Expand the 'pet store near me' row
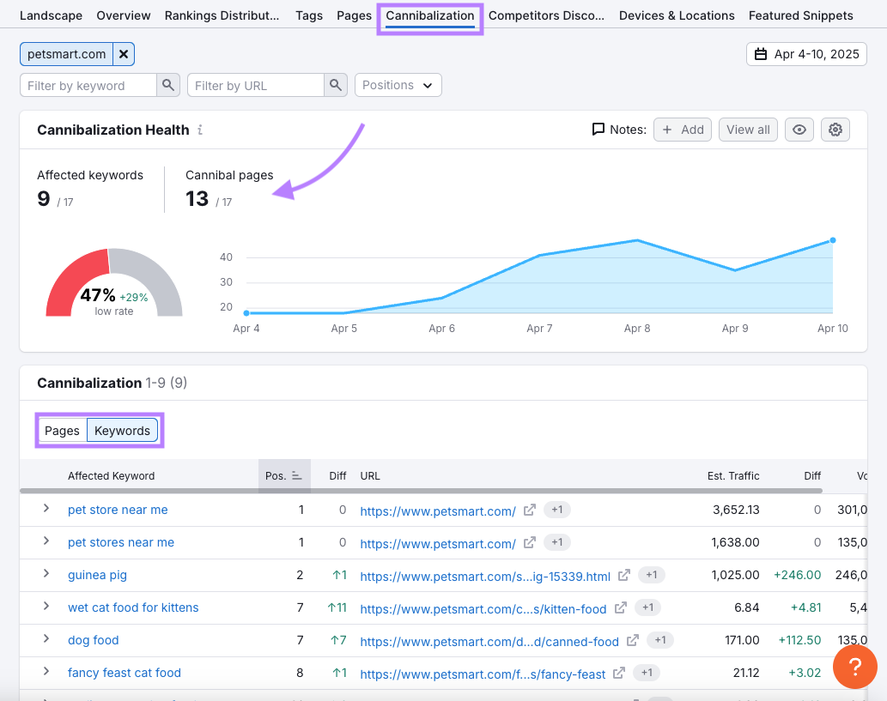This screenshot has width=887, height=701. click(x=46, y=510)
